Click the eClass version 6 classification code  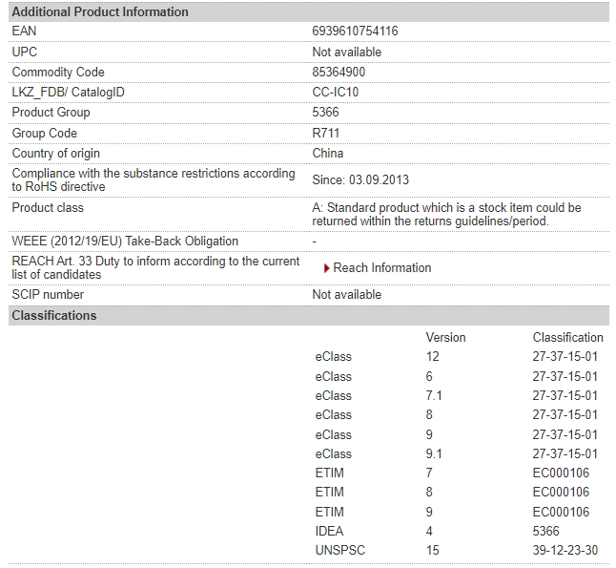tap(565, 376)
